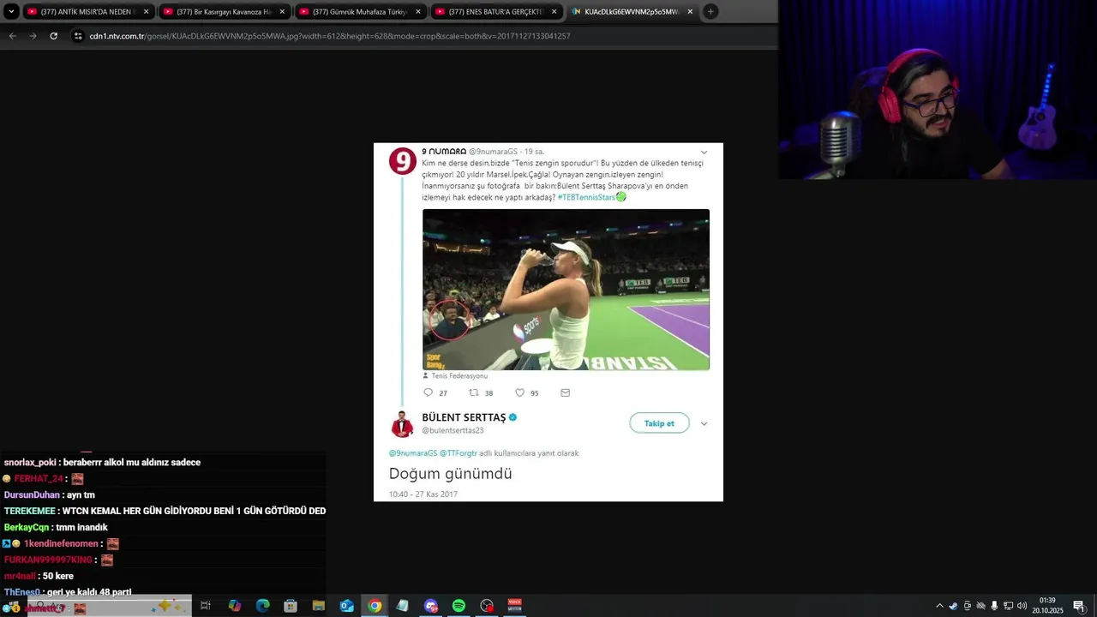Click BerkayCqn chat username
1097x617 pixels.
pos(27,528)
